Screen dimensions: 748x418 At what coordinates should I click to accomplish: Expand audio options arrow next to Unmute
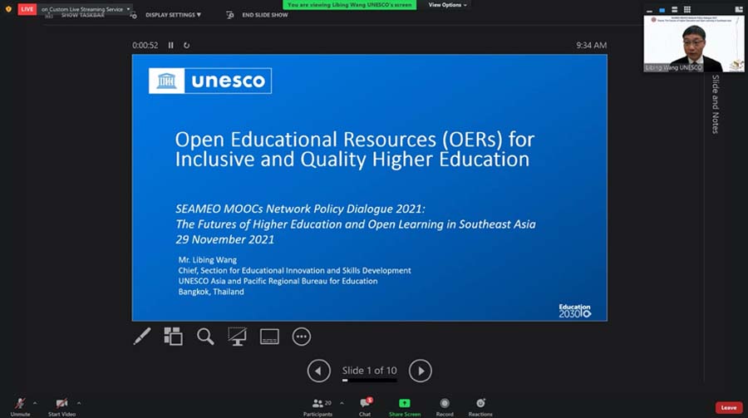click(35, 403)
